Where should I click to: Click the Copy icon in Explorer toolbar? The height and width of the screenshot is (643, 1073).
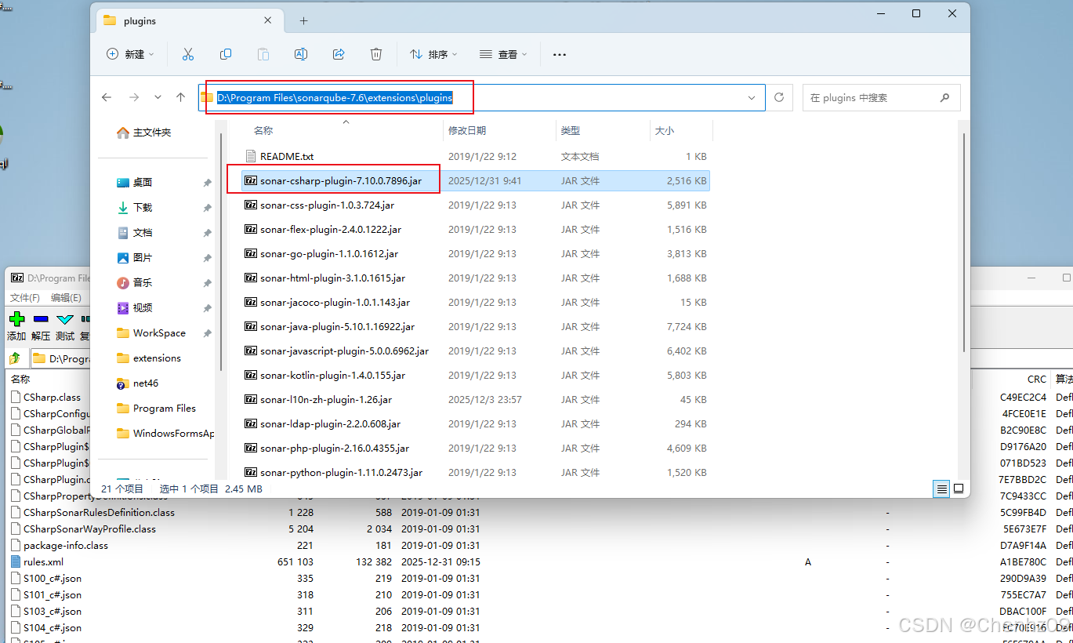pyautogui.click(x=226, y=54)
